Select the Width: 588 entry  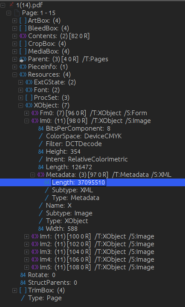click(62, 229)
